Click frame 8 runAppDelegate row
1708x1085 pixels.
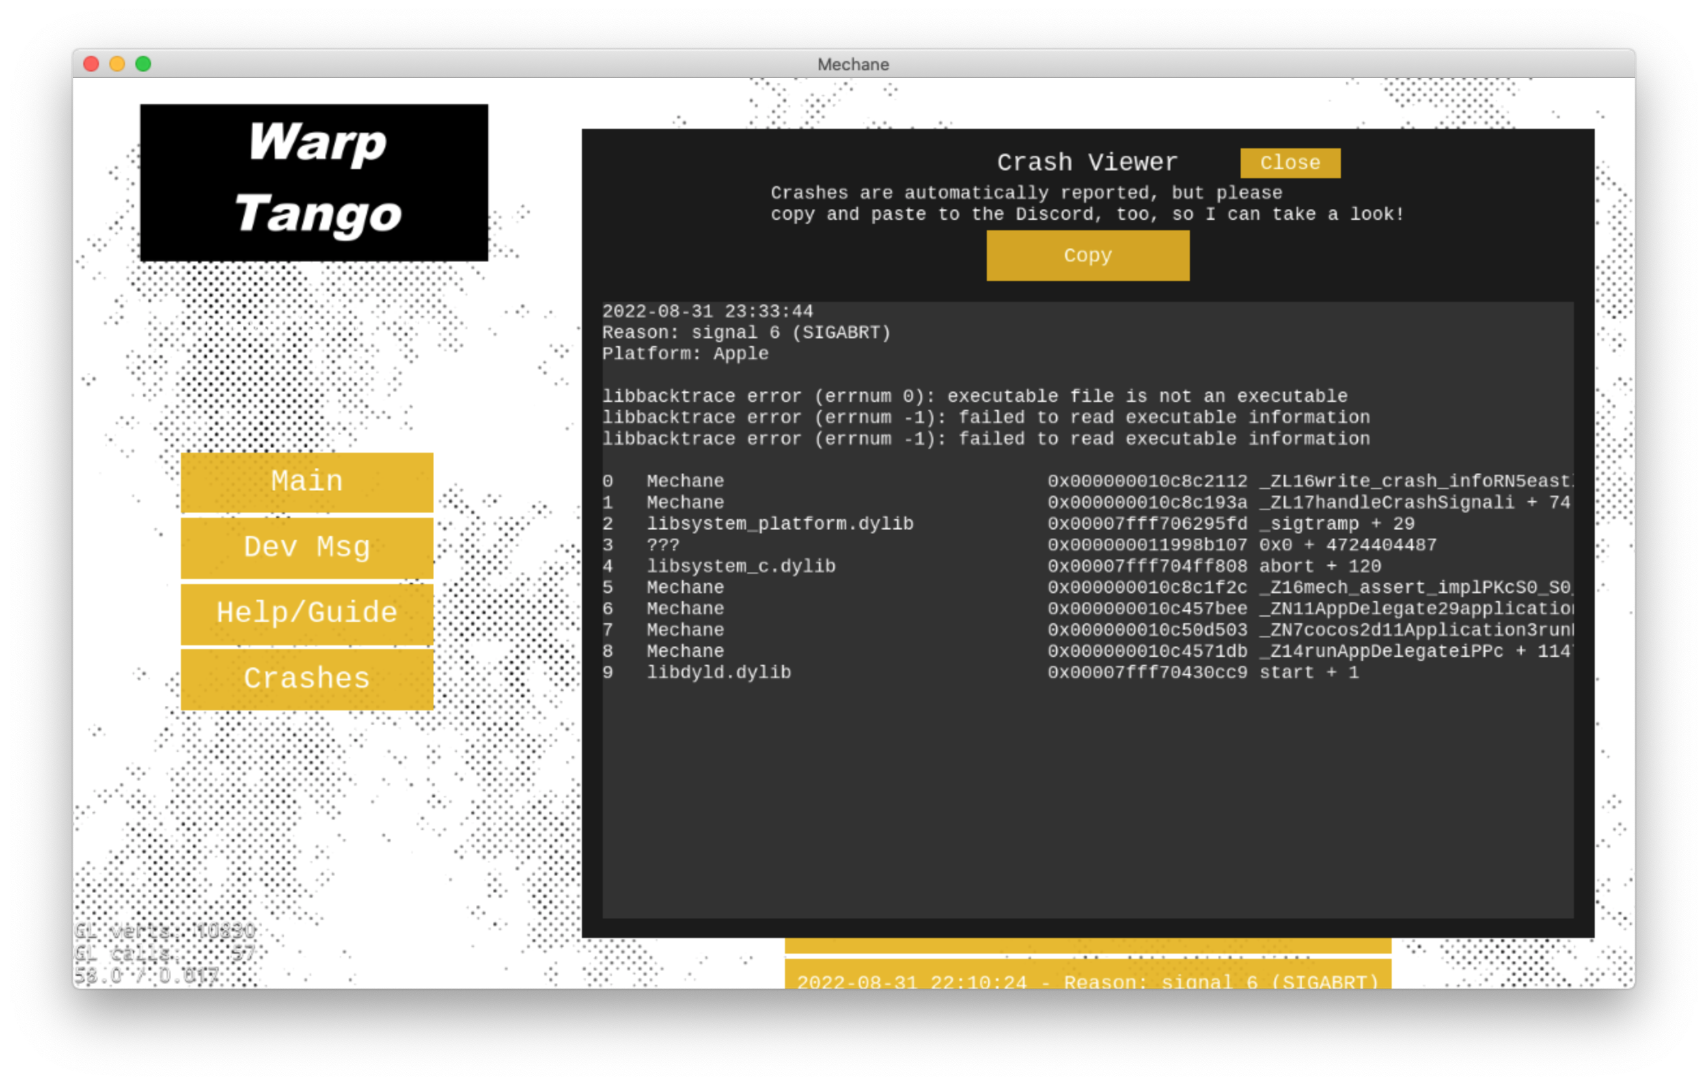pyautogui.click(x=1088, y=651)
